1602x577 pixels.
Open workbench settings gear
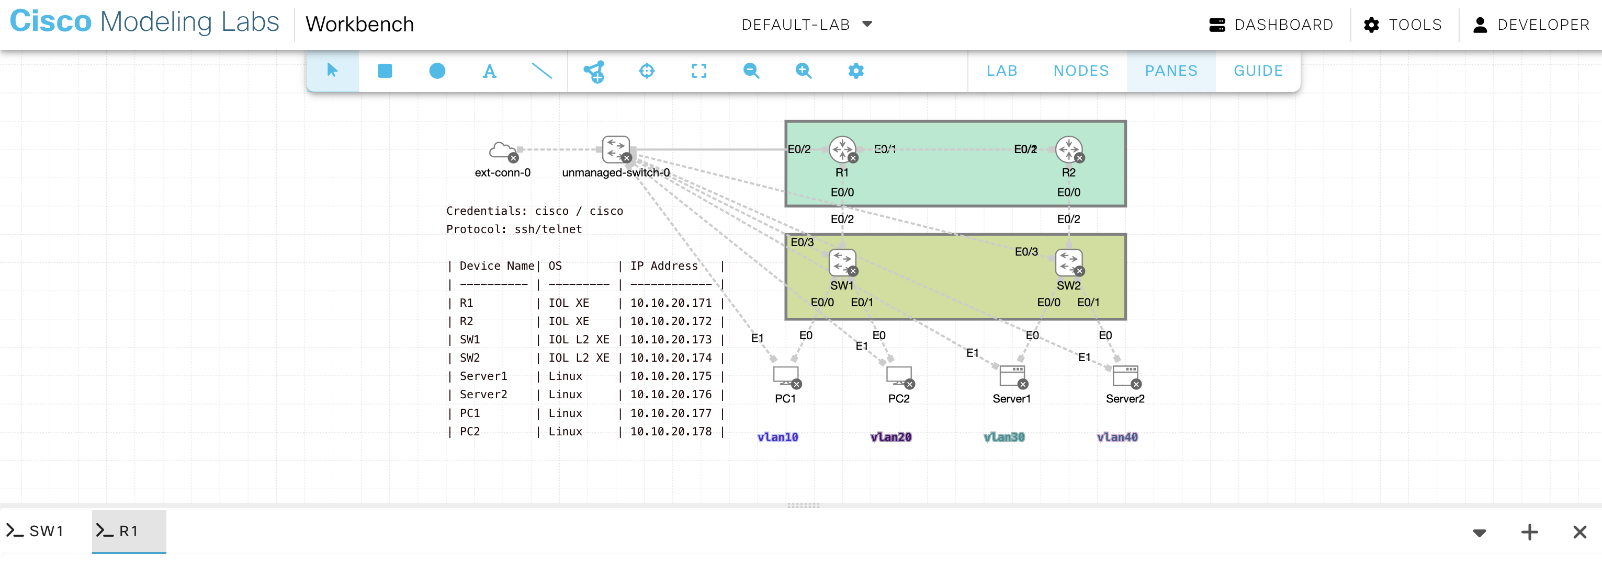click(856, 71)
